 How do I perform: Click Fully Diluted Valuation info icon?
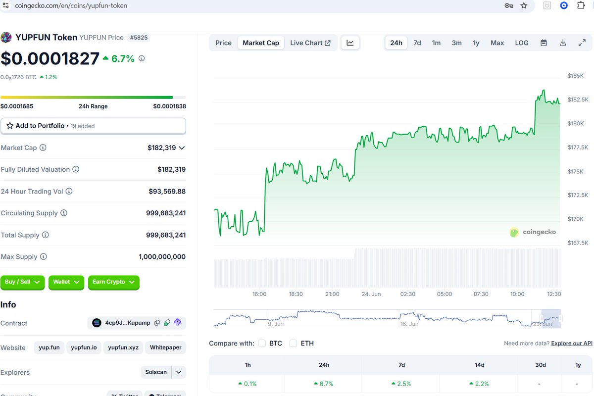click(x=76, y=169)
